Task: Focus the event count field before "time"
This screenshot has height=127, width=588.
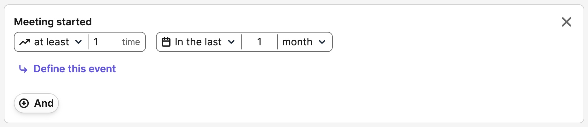Action: (106, 42)
